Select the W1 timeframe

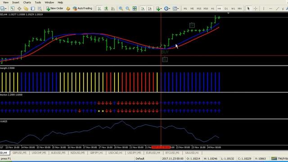[x=233, y=9]
